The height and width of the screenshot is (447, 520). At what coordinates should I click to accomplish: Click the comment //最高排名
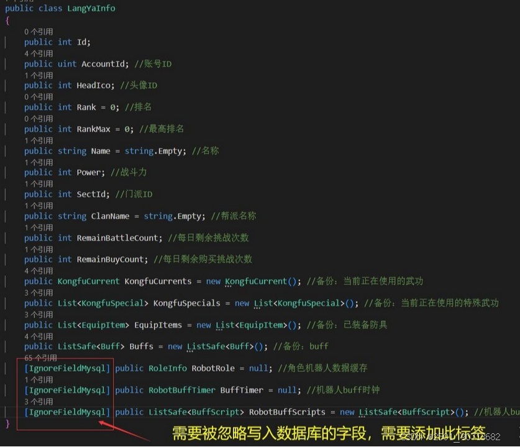point(161,129)
